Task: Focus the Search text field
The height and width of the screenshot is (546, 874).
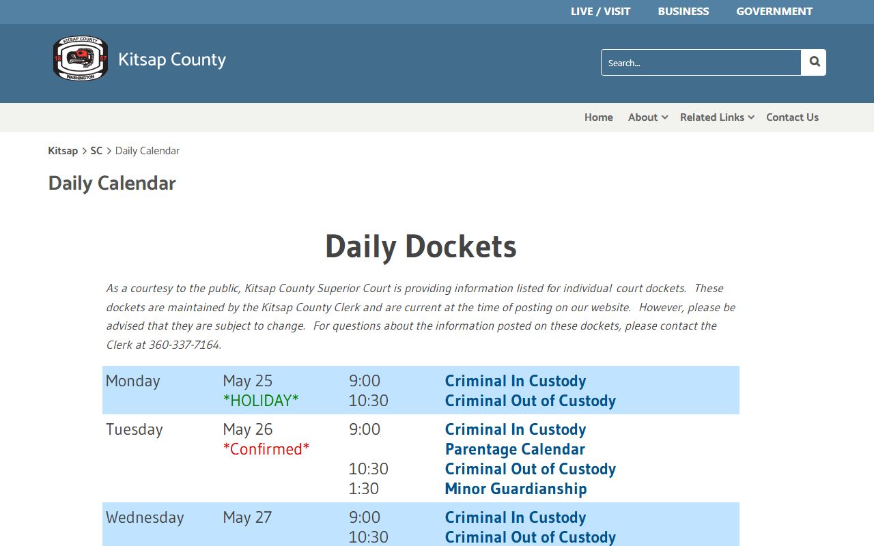Action: tap(701, 62)
